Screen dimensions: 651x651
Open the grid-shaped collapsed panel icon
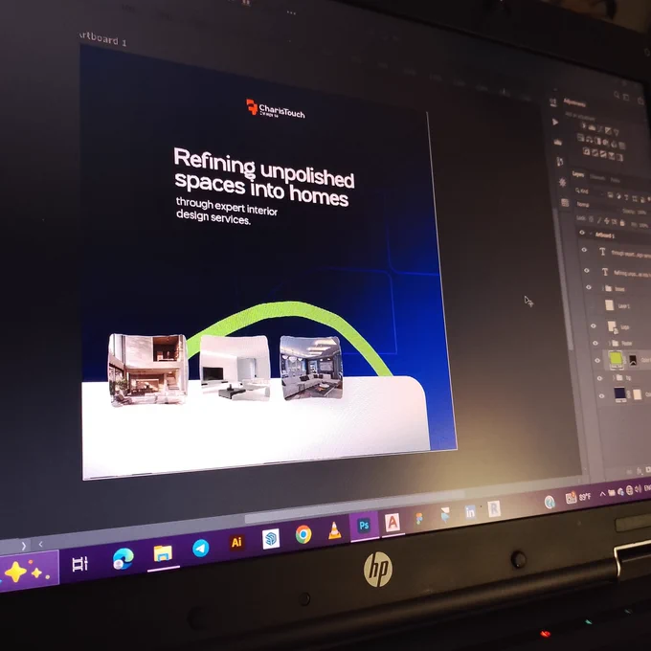click(565, 203)
